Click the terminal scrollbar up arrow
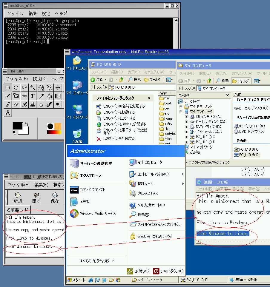This screenshot has height=287, width=270. (x=176, y=20)
